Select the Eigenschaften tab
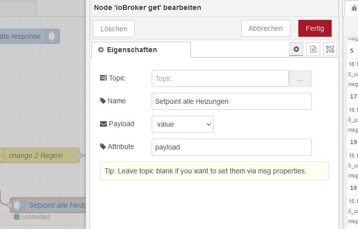The width and height of the screenshot is (358, 229). pos(141,50)
